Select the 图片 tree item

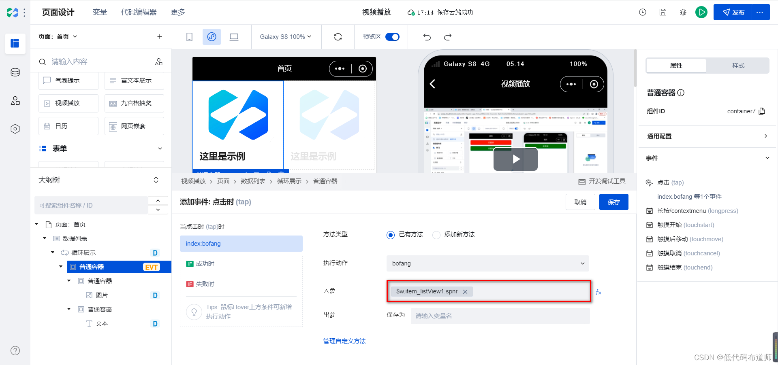click(102, 295)
